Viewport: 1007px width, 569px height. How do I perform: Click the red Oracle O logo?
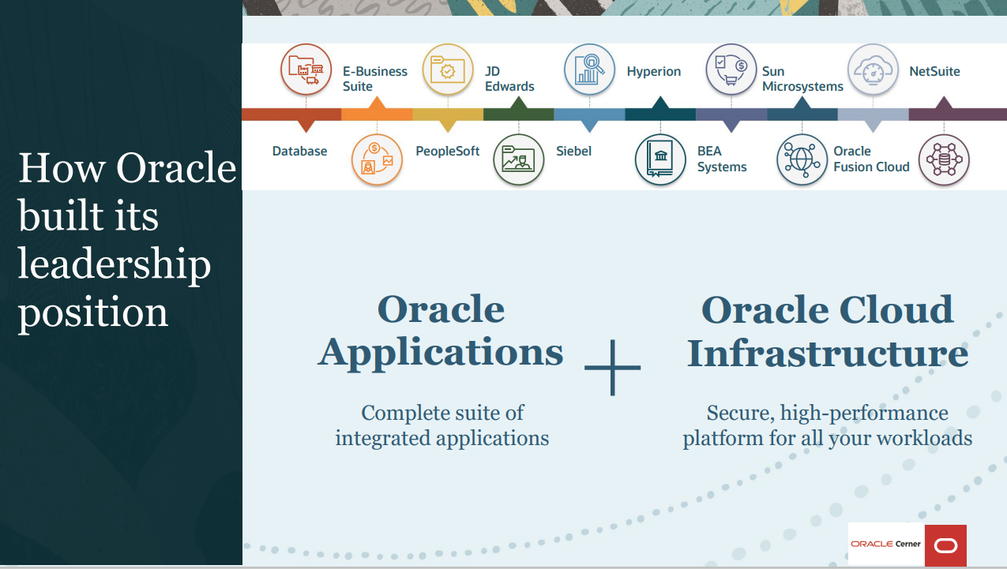(x=945, y=545)
